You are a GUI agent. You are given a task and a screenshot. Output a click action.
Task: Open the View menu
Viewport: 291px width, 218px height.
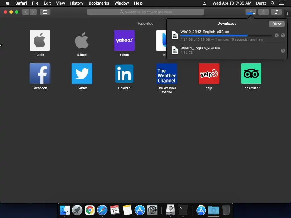pyautogui.click(x=60, y=3)
